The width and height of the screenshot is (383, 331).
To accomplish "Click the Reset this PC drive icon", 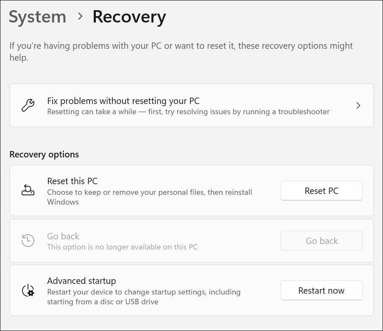I will [28, 190].
